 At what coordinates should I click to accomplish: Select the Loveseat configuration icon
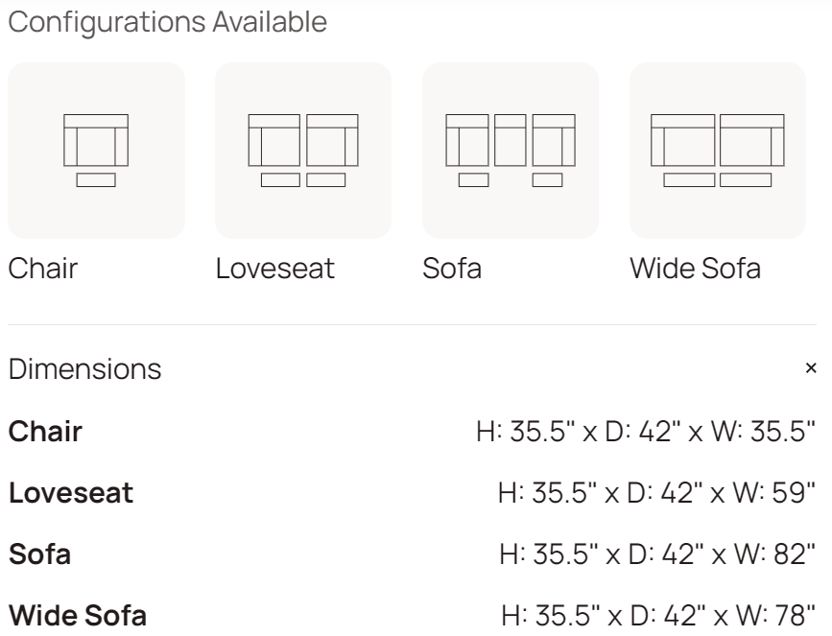303,151
